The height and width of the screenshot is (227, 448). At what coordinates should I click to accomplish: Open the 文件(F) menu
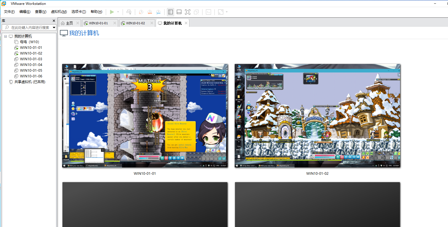point(9,12)
